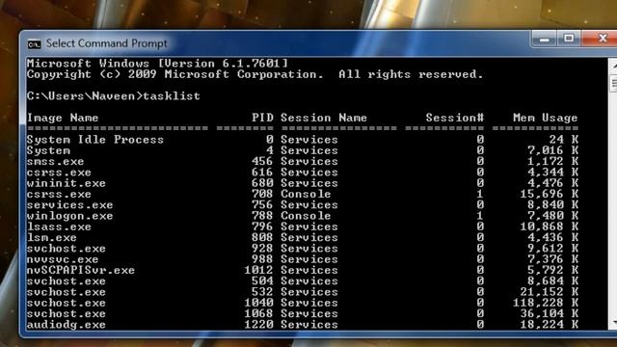This screenshot has height=347, width=617.
Task: Click memory value '21,152 K'
Action: click(549, 292)
